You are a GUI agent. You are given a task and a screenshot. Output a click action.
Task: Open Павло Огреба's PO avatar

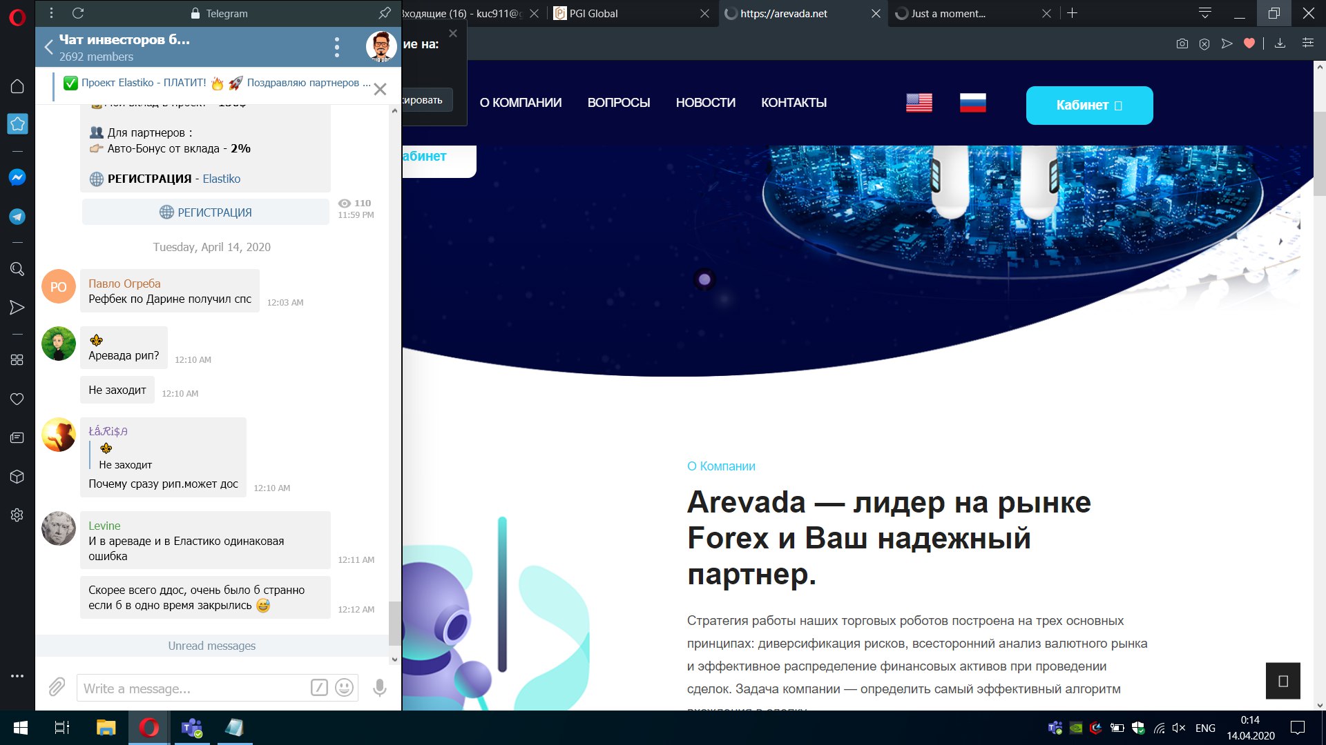coord(59,286)
